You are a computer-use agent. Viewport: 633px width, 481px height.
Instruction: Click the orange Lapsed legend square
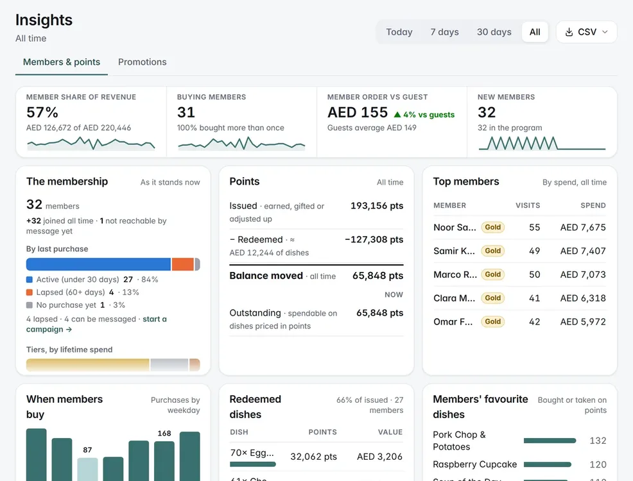(x=29, y=292)
